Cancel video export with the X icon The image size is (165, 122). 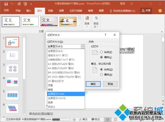(74, 120)
